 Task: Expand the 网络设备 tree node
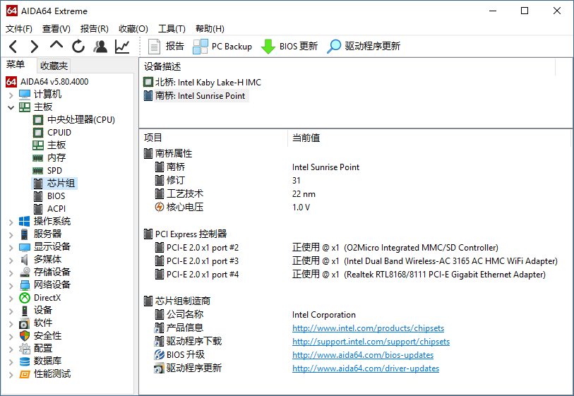(x=11, y=285)
